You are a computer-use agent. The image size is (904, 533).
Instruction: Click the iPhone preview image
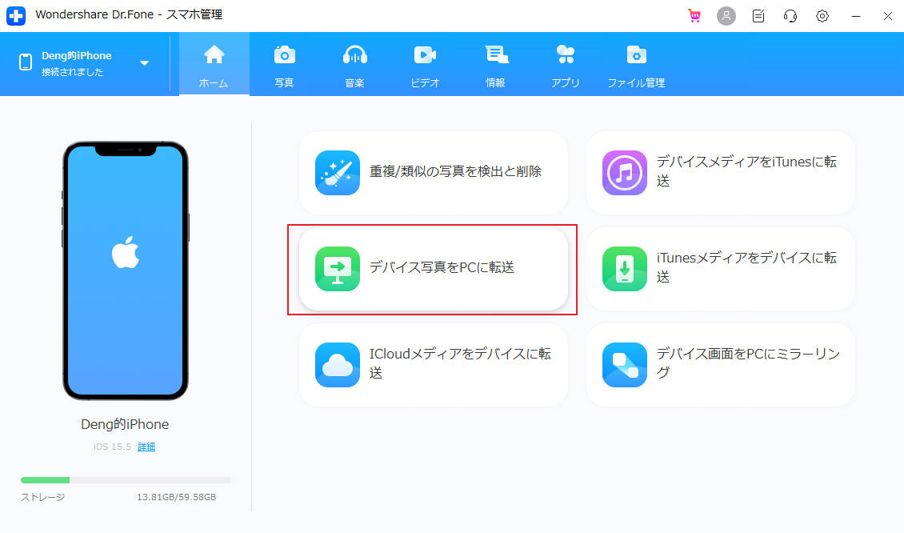pyautogui.click(x=126, y=271)
